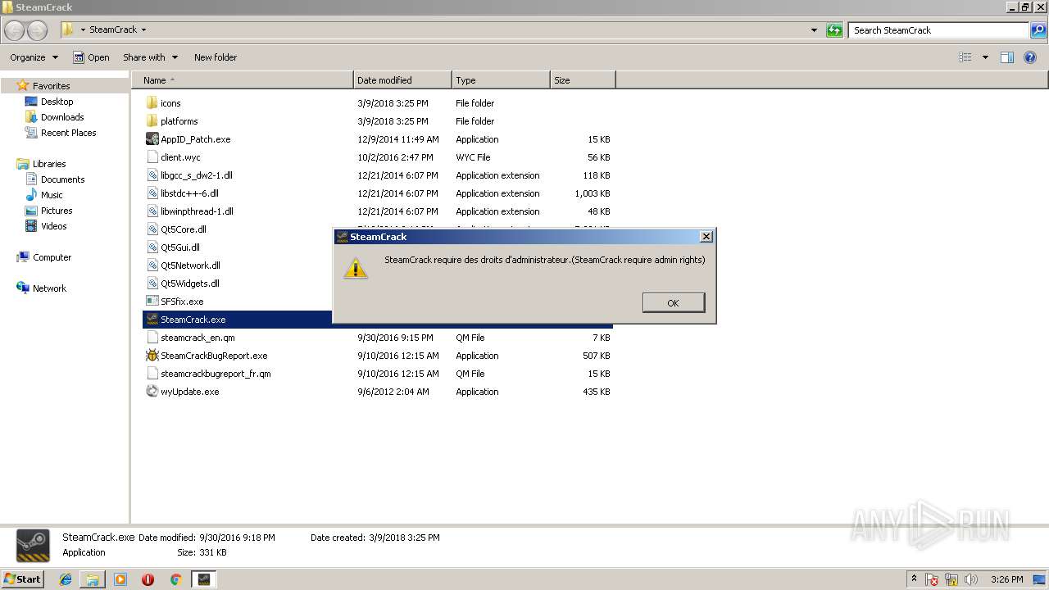Screen dimensions: 1049x590
Task: Open Opera from the taskbar
Action: [148, 579]
